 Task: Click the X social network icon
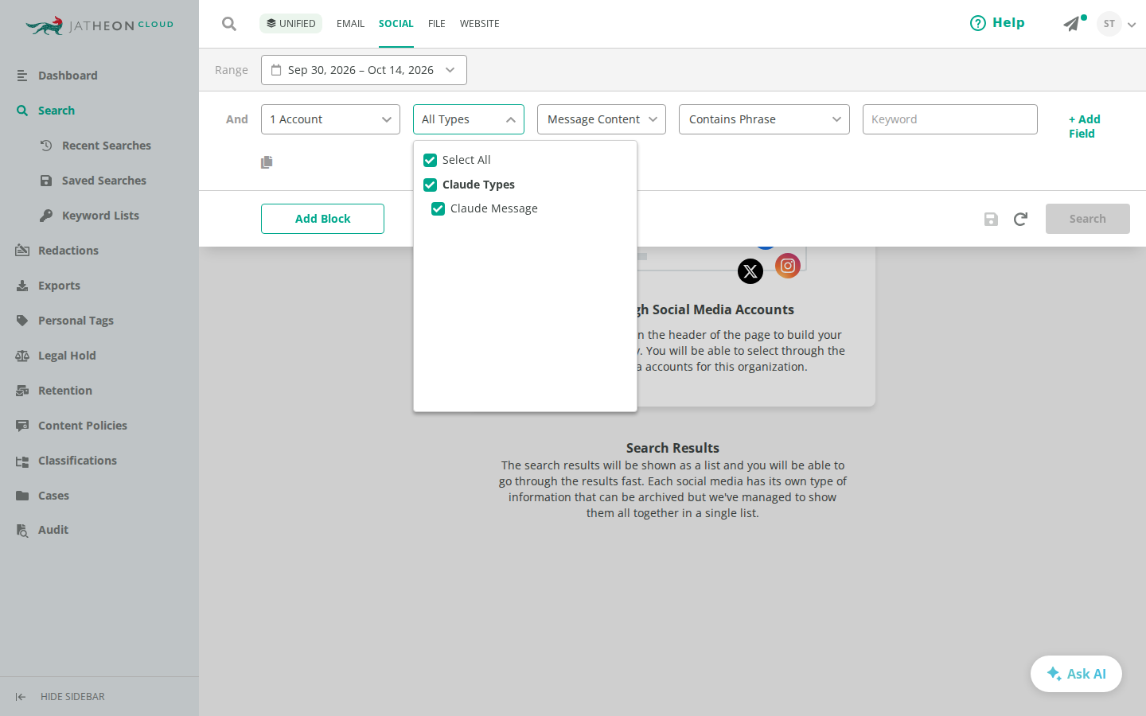click(750, 271)
